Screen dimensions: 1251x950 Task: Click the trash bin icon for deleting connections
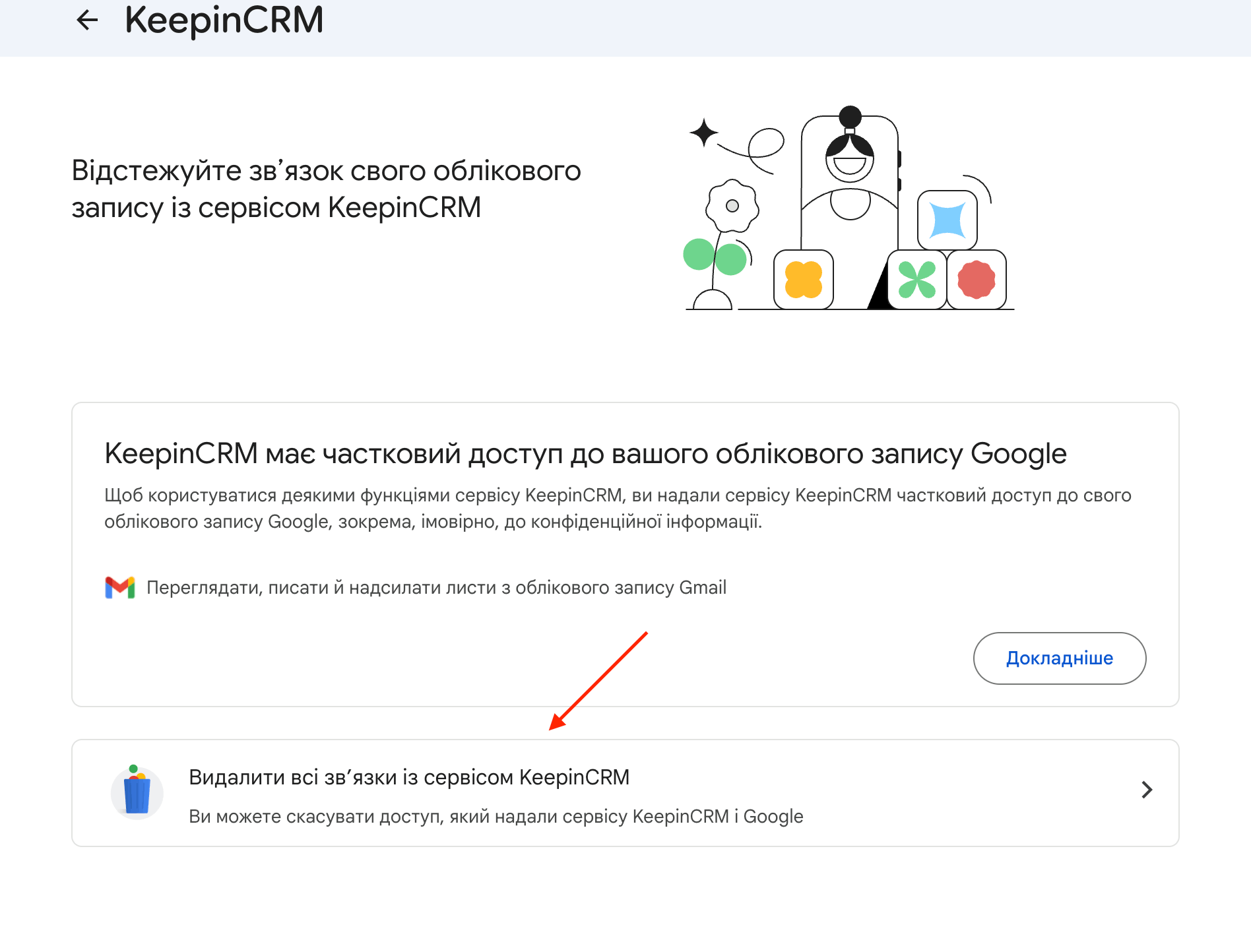tap(137, 792)
